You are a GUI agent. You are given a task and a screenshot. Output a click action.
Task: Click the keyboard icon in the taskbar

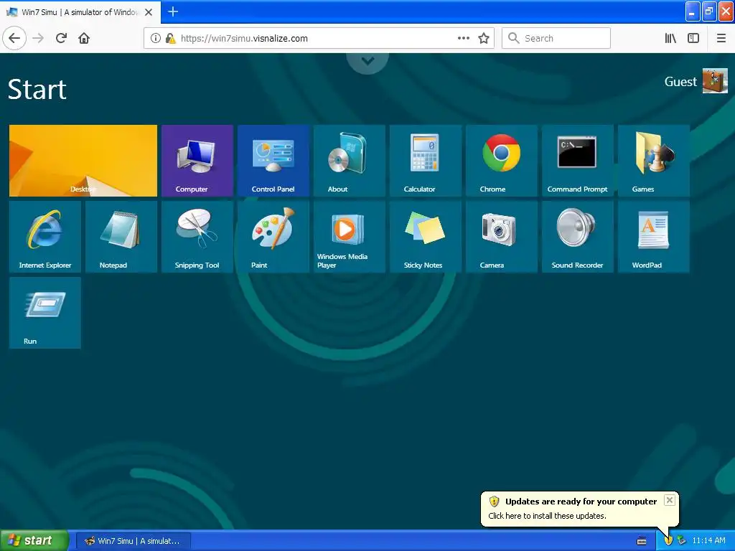pos(642,541)
